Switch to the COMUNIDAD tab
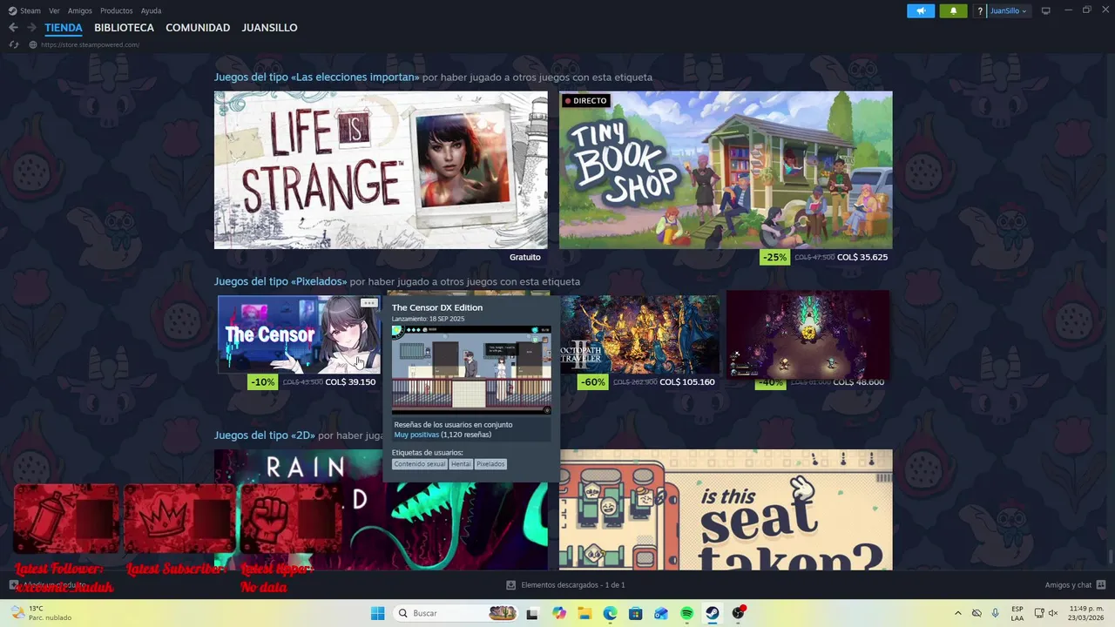The width and height of the screenshot is (1115, 627). 198,28
